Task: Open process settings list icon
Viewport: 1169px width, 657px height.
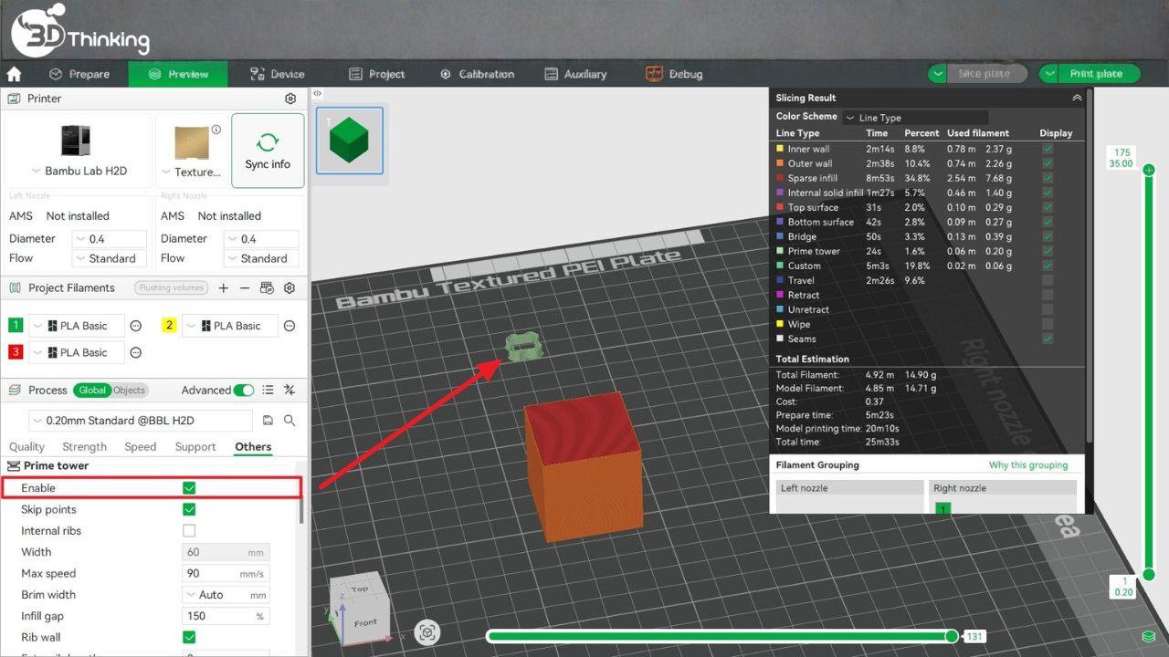Action: [268, 391]
